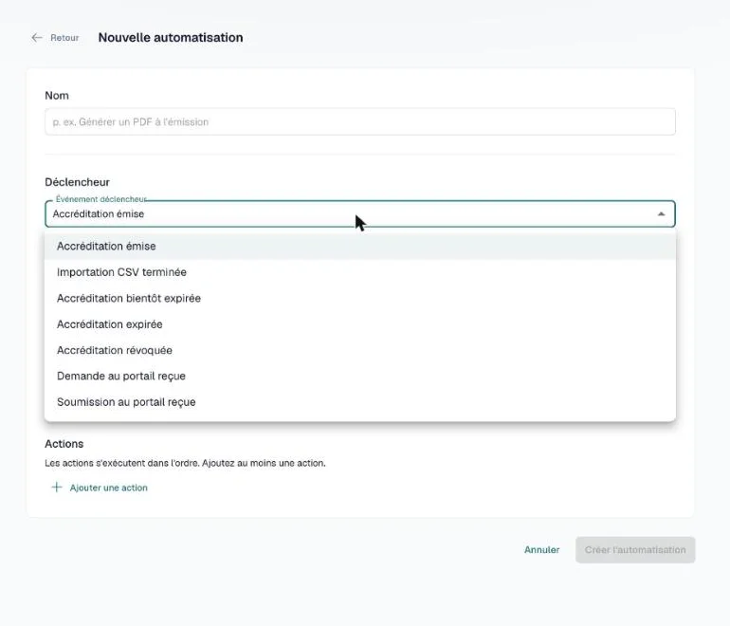
Task: Select the Accréditation expirée option
Action: click(x=360, y=324)
